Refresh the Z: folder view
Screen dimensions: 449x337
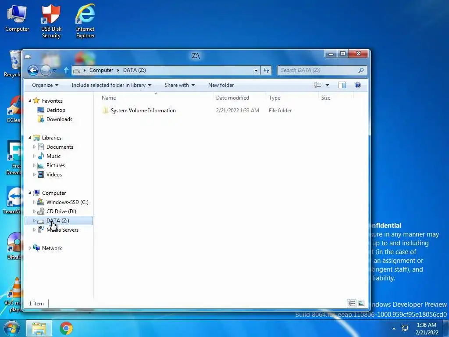click(x=266, y=70)
